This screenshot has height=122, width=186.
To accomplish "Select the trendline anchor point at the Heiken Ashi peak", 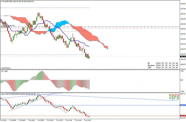I will pos(38,94).
